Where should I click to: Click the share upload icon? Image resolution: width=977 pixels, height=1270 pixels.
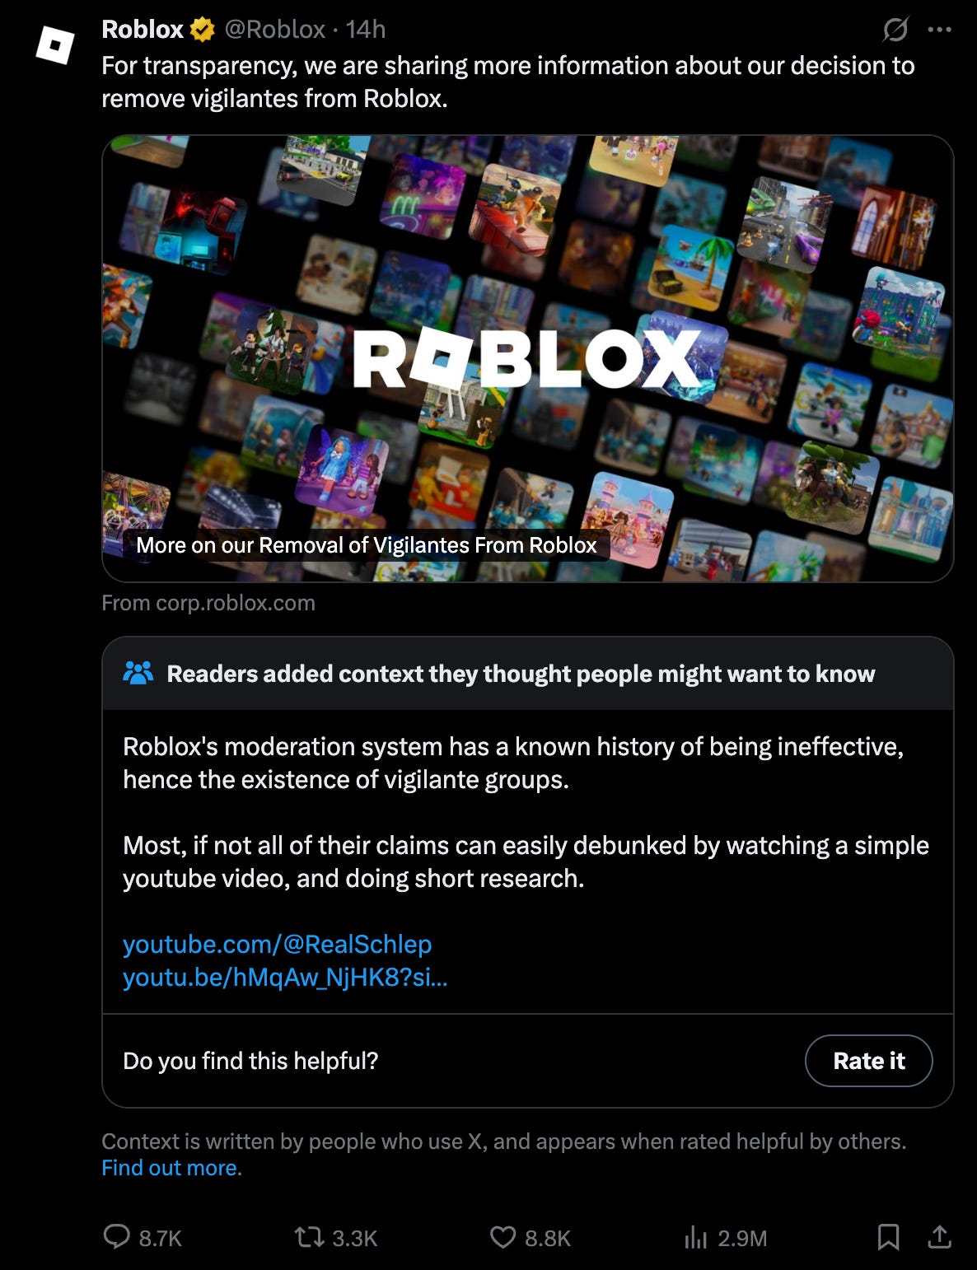(x=939, y=1237)
